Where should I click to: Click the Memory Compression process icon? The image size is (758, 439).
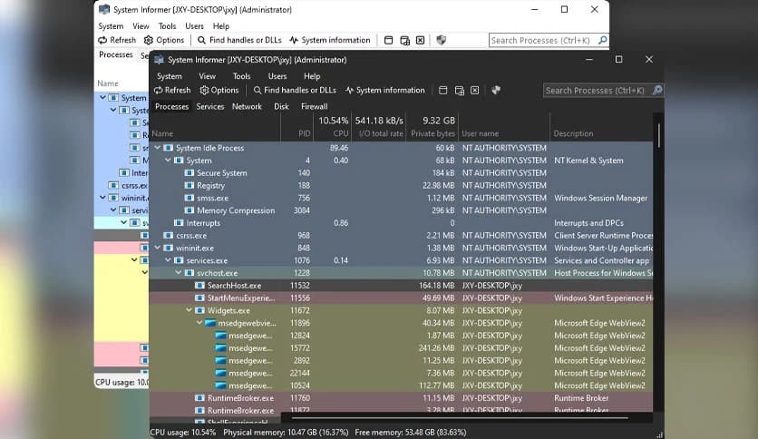click(189, 210)
